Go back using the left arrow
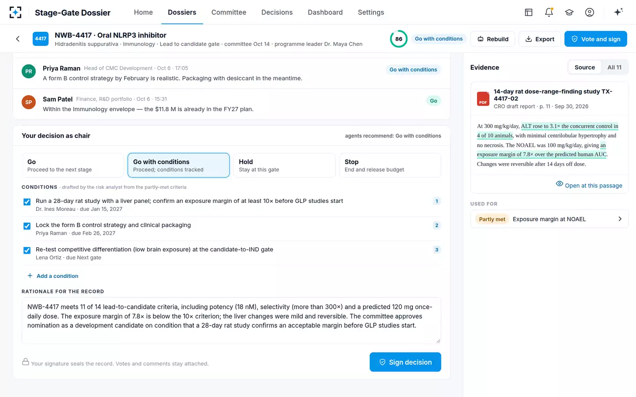The height and width of the screenshot is (397, 636). [x=18, y=39]
